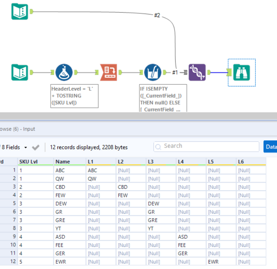Click the gray checkmark icon beside Fields
This screenshot has height=269, width=277.
tap(36, 147)
